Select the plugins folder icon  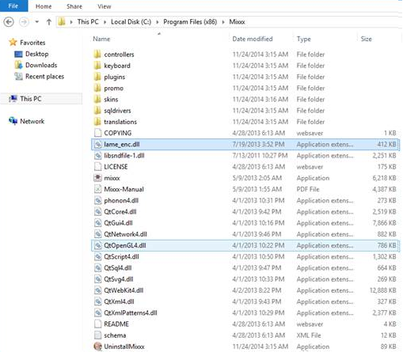[97, 77]
